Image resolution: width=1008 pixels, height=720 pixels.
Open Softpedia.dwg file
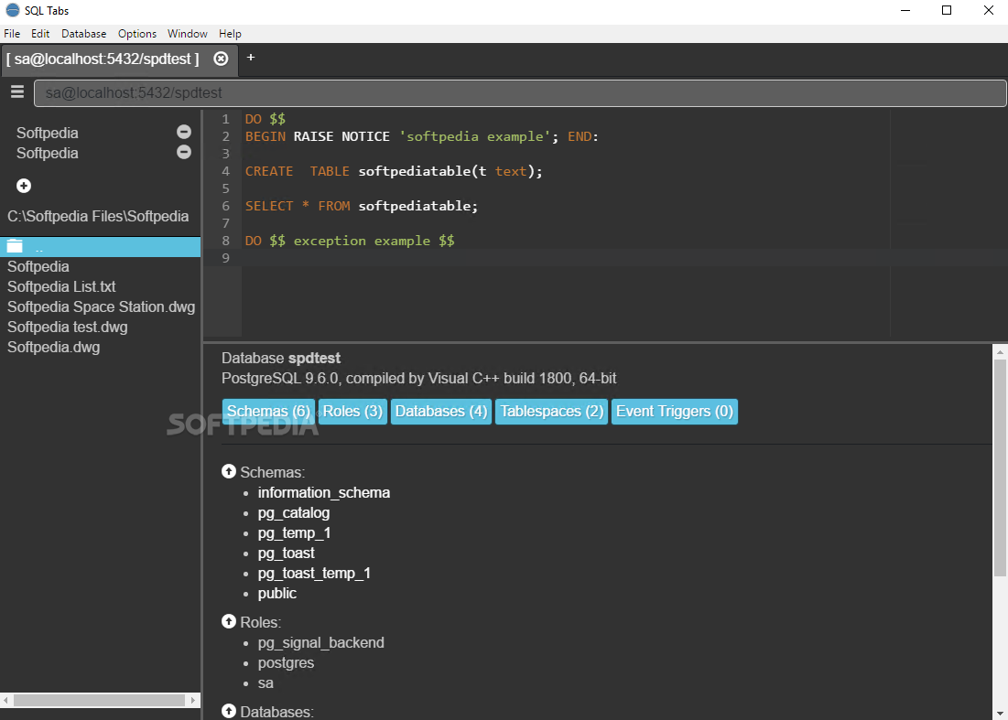click(53, 348)
